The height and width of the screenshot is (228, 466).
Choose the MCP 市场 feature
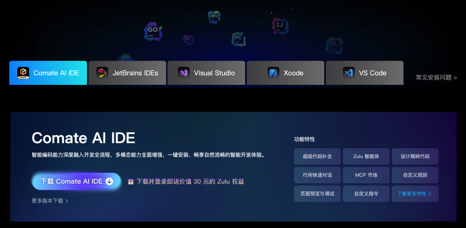pyautogui.click(x=366, y=175)
